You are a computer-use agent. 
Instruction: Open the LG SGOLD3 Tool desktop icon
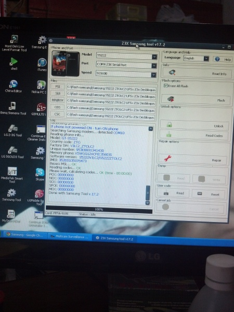12,152
